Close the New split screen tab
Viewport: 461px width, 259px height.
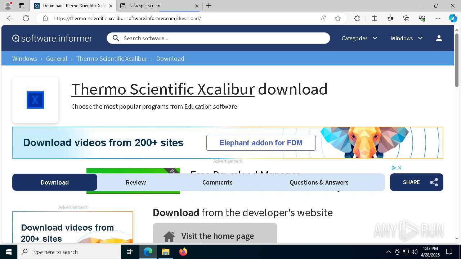click(197, 6)
